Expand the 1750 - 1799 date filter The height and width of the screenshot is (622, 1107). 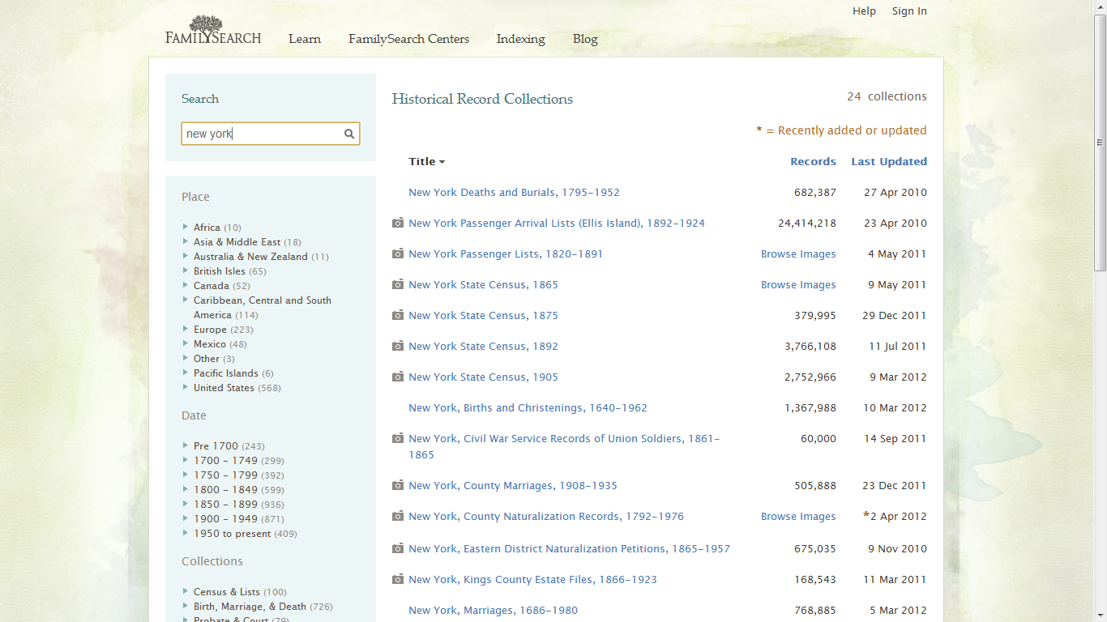(186, 475)
